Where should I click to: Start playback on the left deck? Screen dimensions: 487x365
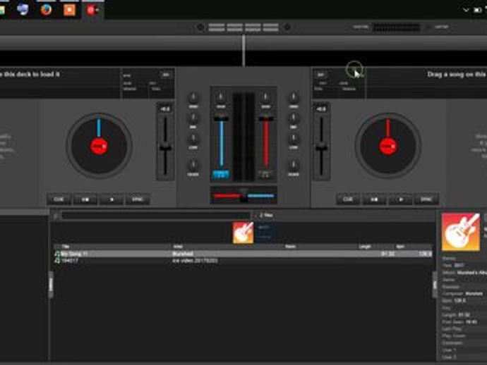click(x=112, y=199)
